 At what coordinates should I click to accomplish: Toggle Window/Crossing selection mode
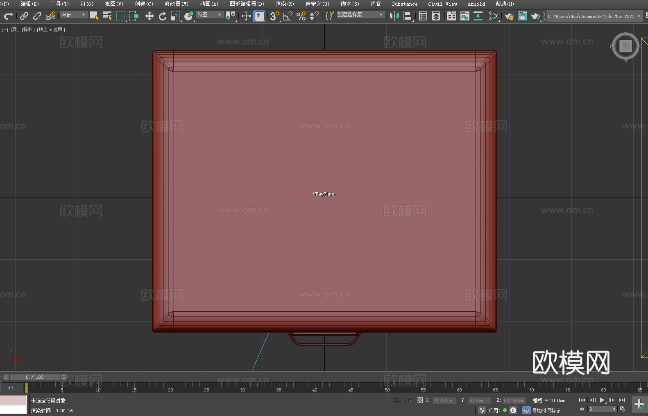click(134, 16)
